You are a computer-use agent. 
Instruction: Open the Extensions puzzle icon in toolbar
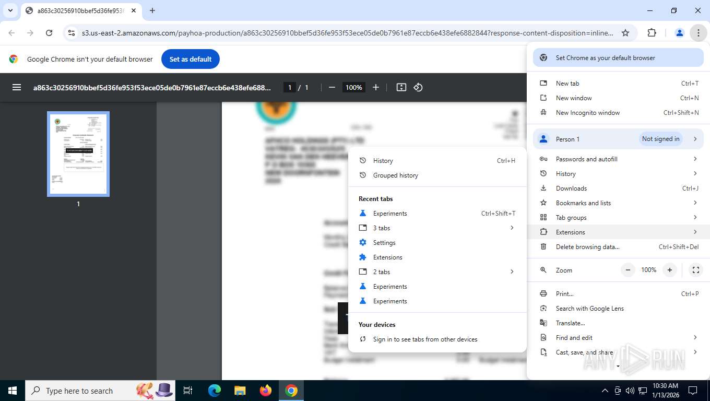(x=652, y=33)
